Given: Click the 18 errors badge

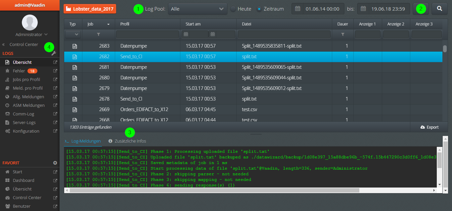Looking at the screenshot, I should (x=32, y=71).
